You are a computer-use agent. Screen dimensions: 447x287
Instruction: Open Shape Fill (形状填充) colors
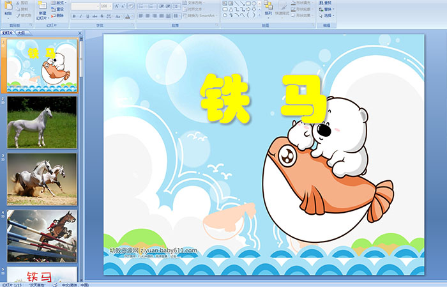tap(302, 3)
